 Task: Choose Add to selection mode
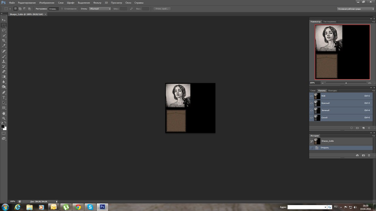tap(20, 9)
